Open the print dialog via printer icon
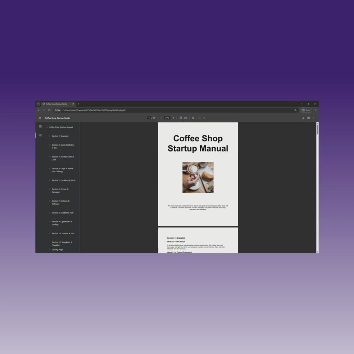This screenshot has width=354, height=354. click(309, 118)
